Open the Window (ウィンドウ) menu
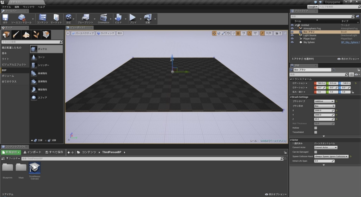This screenshot has height=197, width=361. click(x=29, y=7)
